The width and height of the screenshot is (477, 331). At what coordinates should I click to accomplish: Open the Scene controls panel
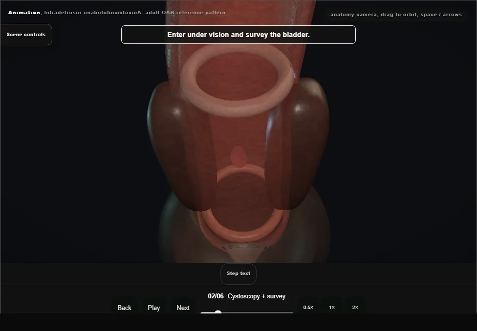click(x=26, y=35)
